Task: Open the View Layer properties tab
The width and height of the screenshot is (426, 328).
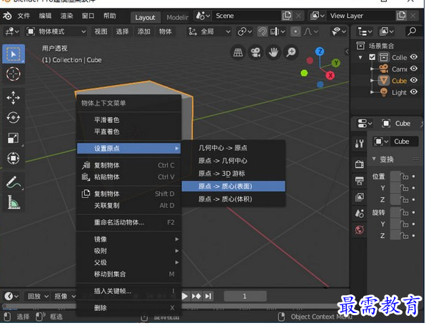Action: click(x=359, y=197)
